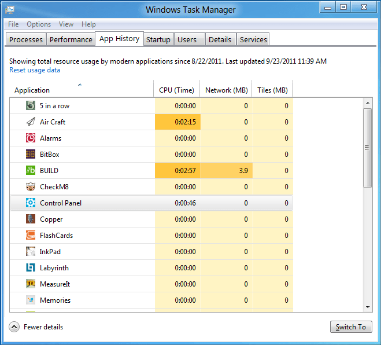Open the File menu

tap(13, 24)
